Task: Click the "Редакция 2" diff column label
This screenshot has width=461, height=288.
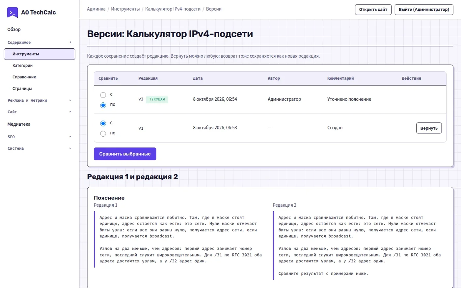Action: [x=285, y=205]
